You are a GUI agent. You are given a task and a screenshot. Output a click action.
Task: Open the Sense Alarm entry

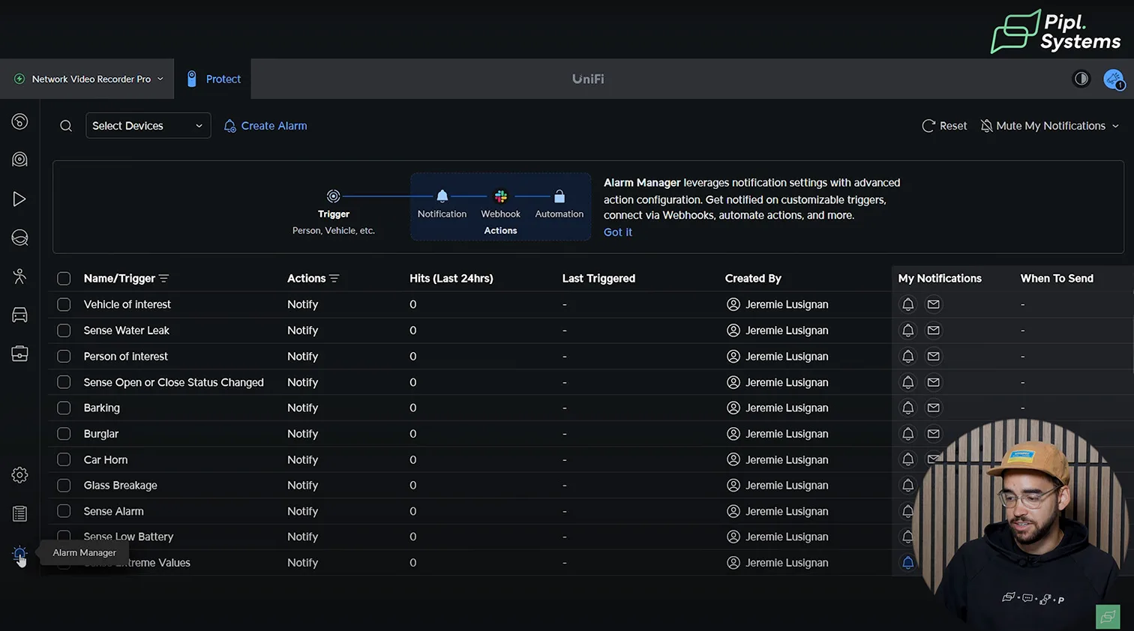click(114, 511)
